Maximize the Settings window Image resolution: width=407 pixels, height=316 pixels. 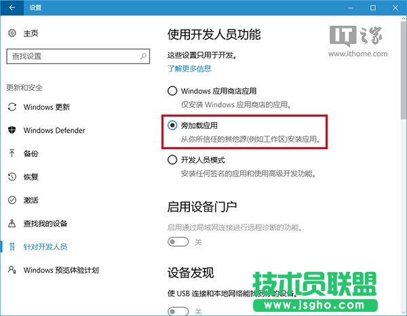pos(372,7)
